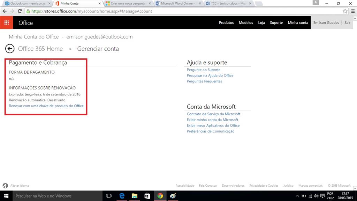Open Perguntas Frequentes link
Image resolution: width=357 pixels, height=201 pixels.
tap(204, 81)
